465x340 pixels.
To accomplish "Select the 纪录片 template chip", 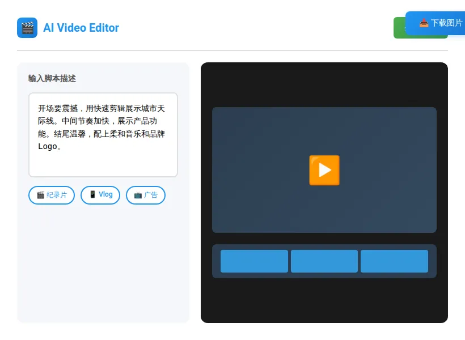I will pyautogui.click(x=52, y=195).
